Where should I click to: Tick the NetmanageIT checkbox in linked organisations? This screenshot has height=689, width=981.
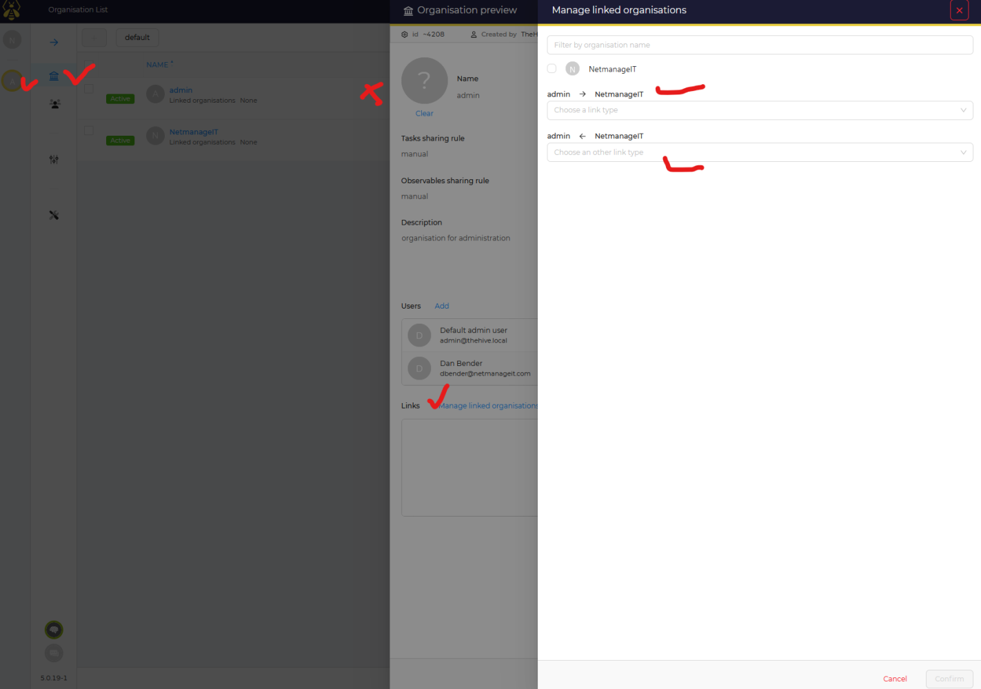(552, 69)
